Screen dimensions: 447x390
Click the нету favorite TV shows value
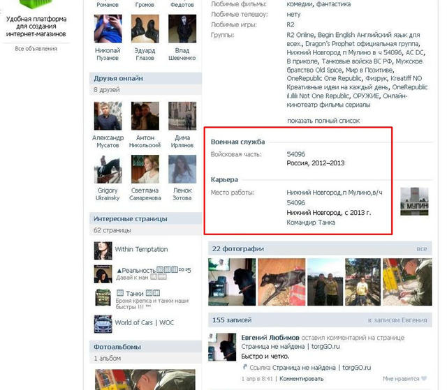(293, 15)
